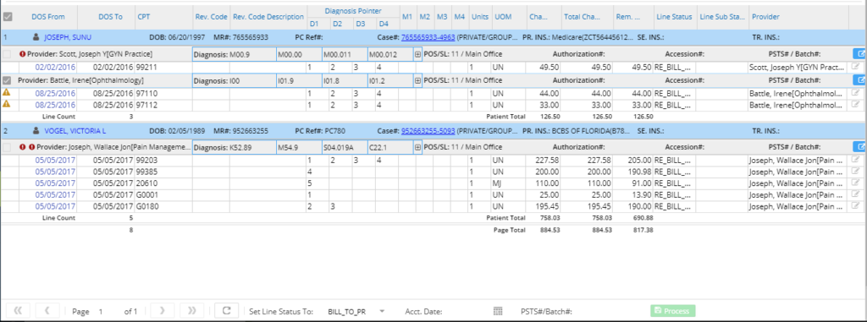This screenshot has width=867, height=322.
Task: Click the green Process button
Action: pyautogui.click(x=673, y=311)
